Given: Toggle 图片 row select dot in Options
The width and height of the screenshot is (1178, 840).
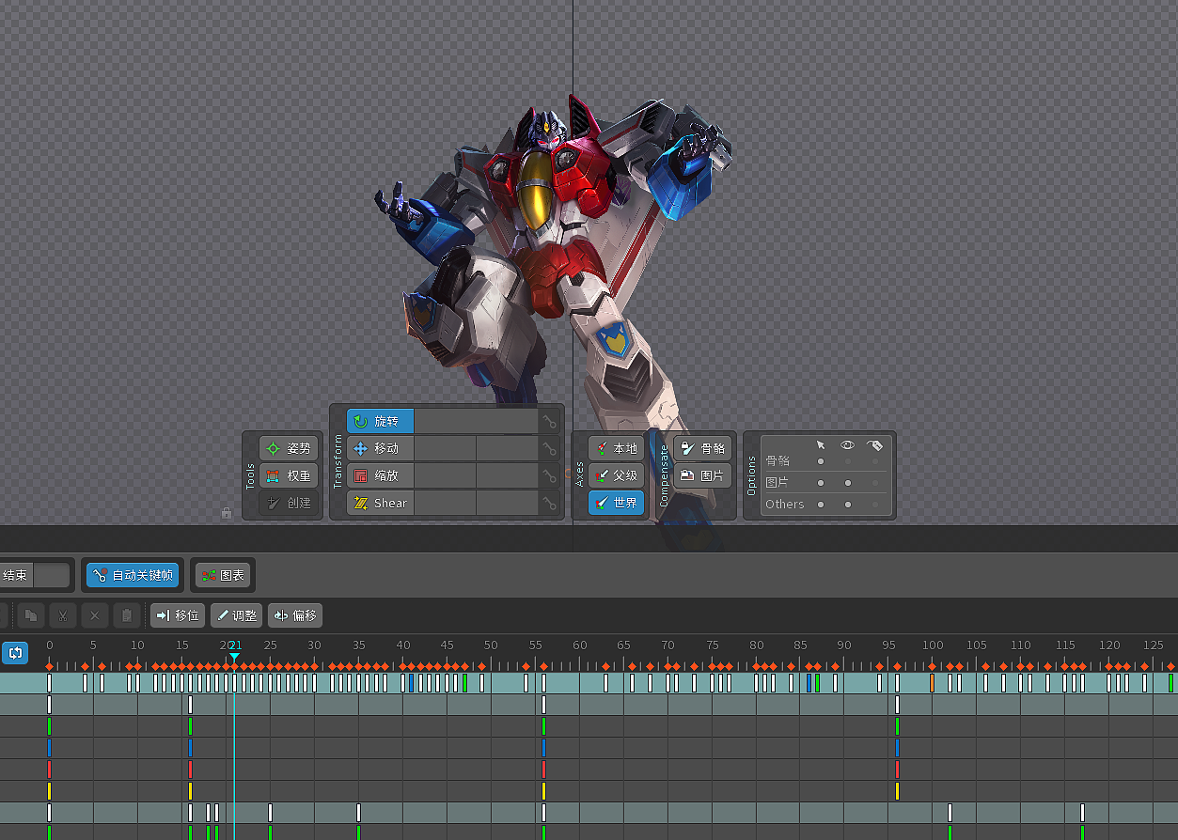Looking at the screenshot, I should point(821,482).
